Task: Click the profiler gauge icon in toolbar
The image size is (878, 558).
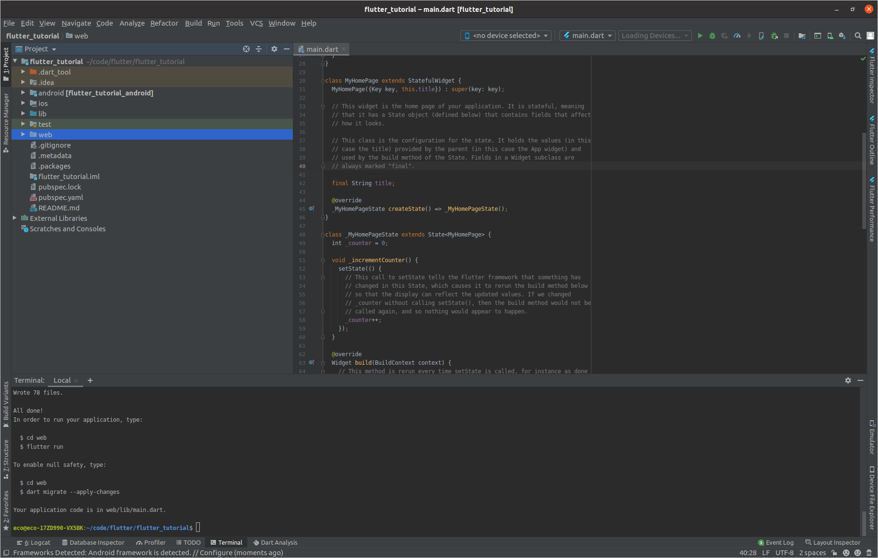Action: pos(737,36)
